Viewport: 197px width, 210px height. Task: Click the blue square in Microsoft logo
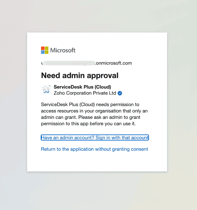coord(43,52)
